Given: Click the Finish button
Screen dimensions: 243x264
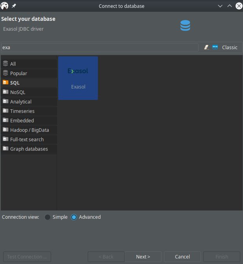Looking at the screenshot, I should click(x=222, y=257).
